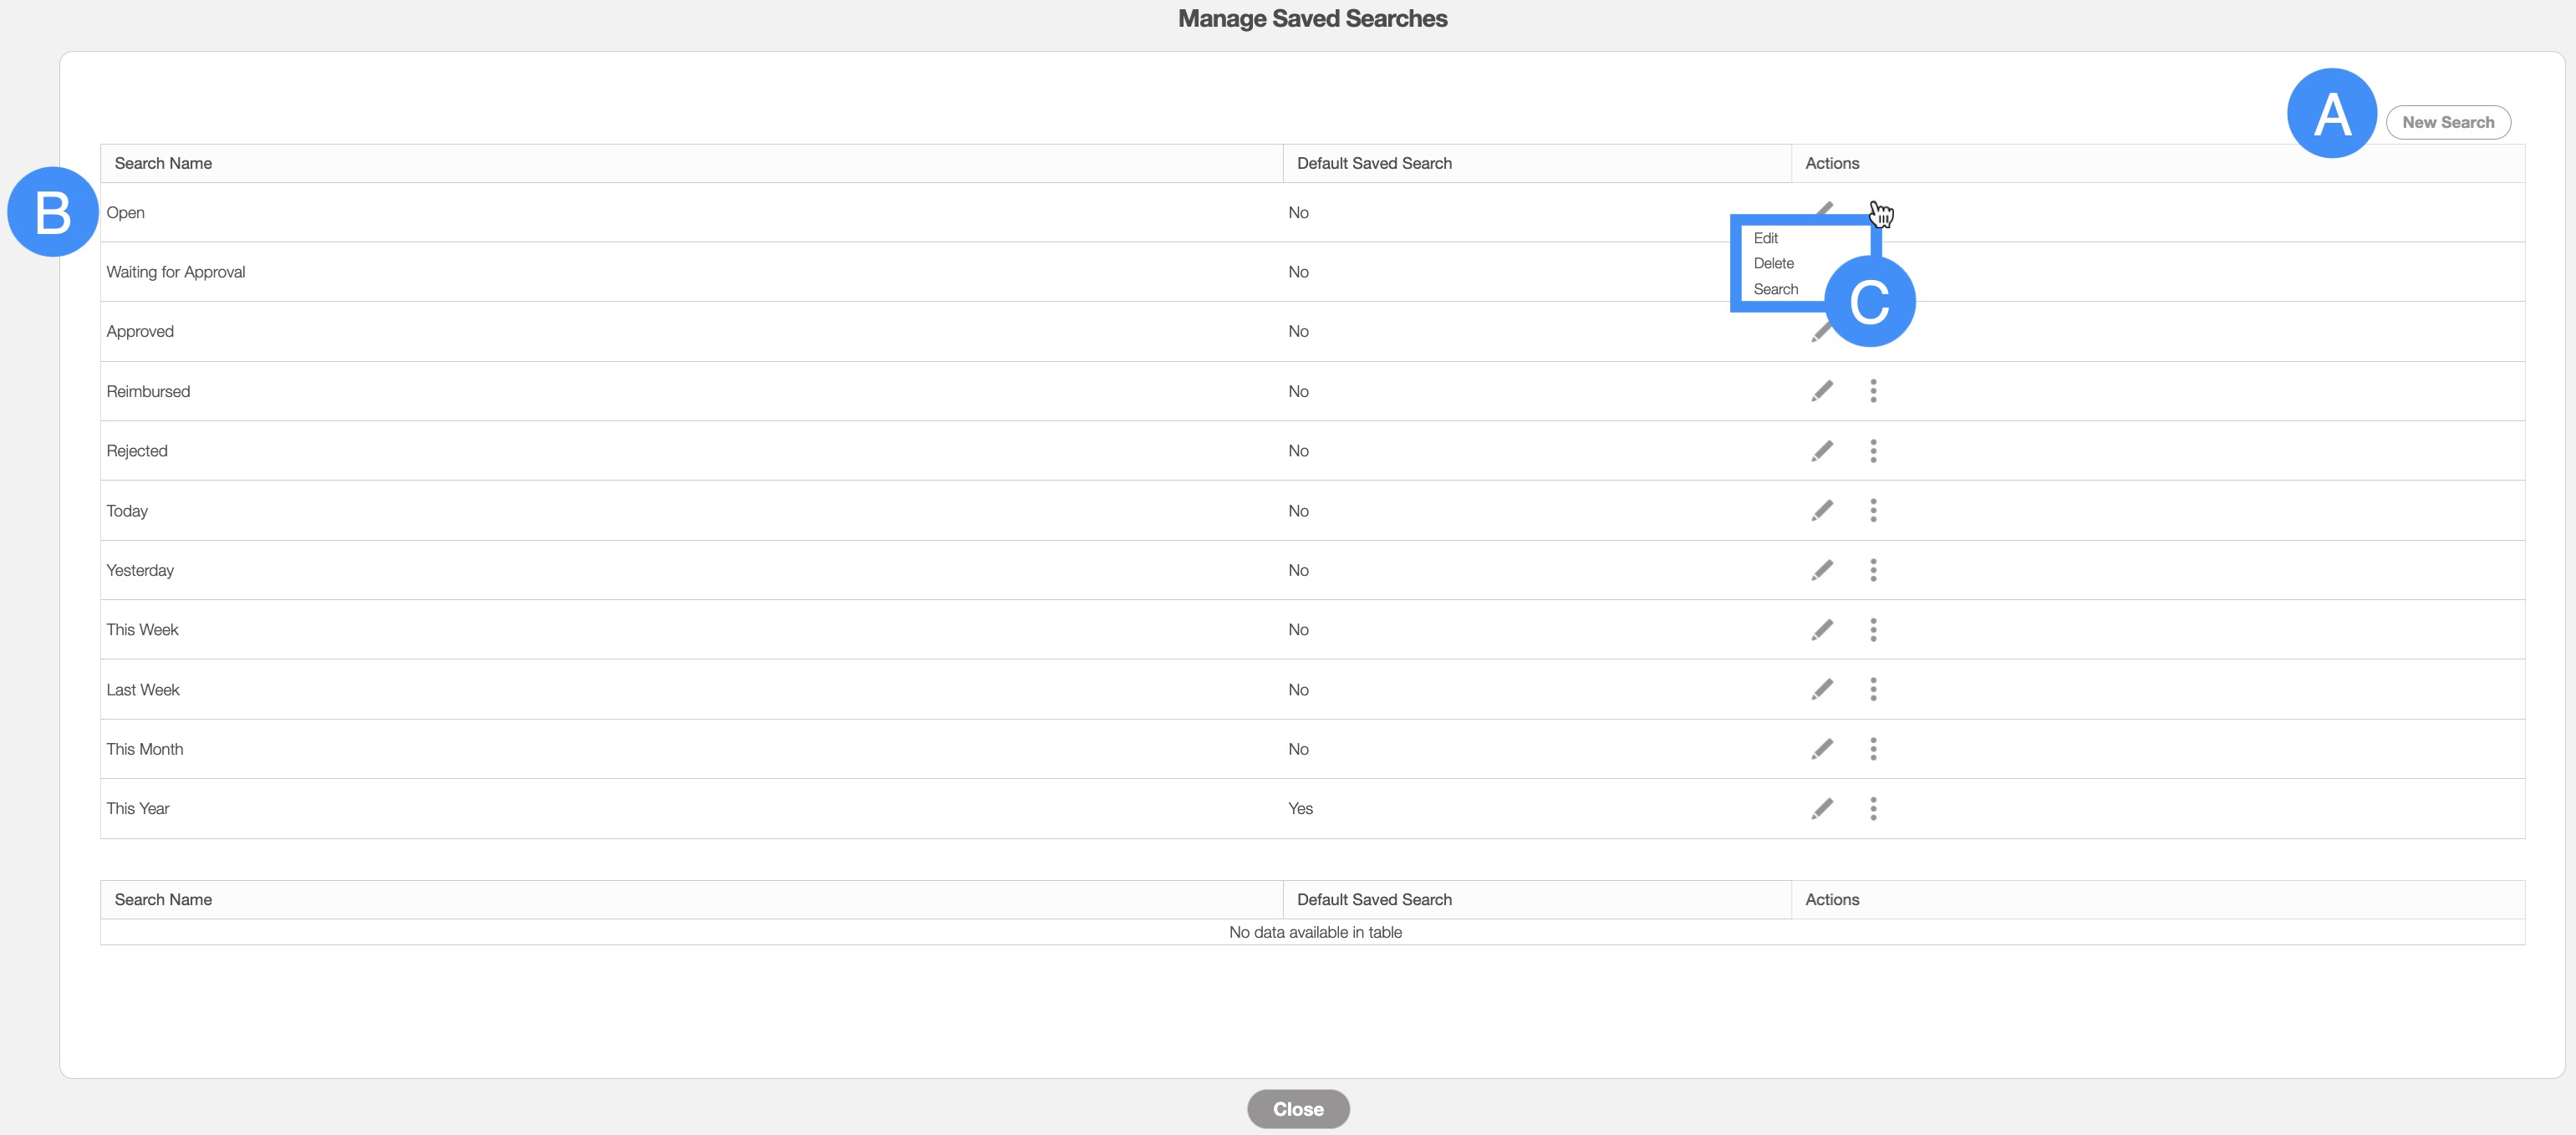The height and width of the screenshot is (1135, 2576).
Task: Click the Default Saved Search column header
Action: click(x=1374, y=163)
